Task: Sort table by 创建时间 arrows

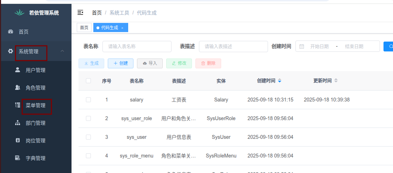Action: click(x=280, y=81)
